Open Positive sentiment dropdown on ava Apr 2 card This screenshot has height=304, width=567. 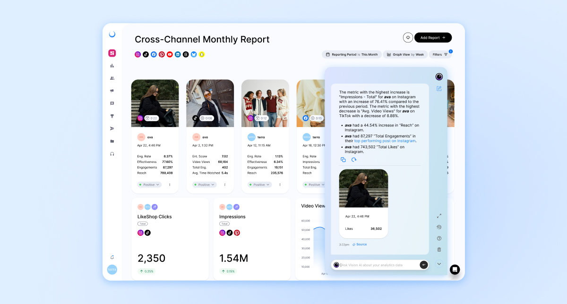pos(205,185)
